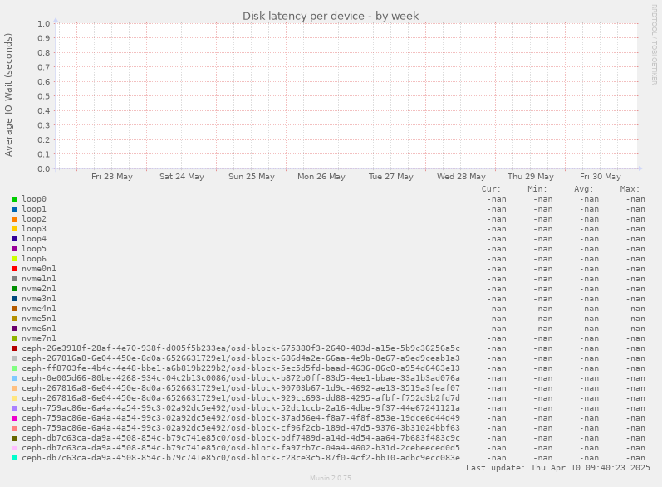Select the osd-block-cf96f2cb legend entry
The width and height of the screenshot is (662, 487).
(241, 428)
